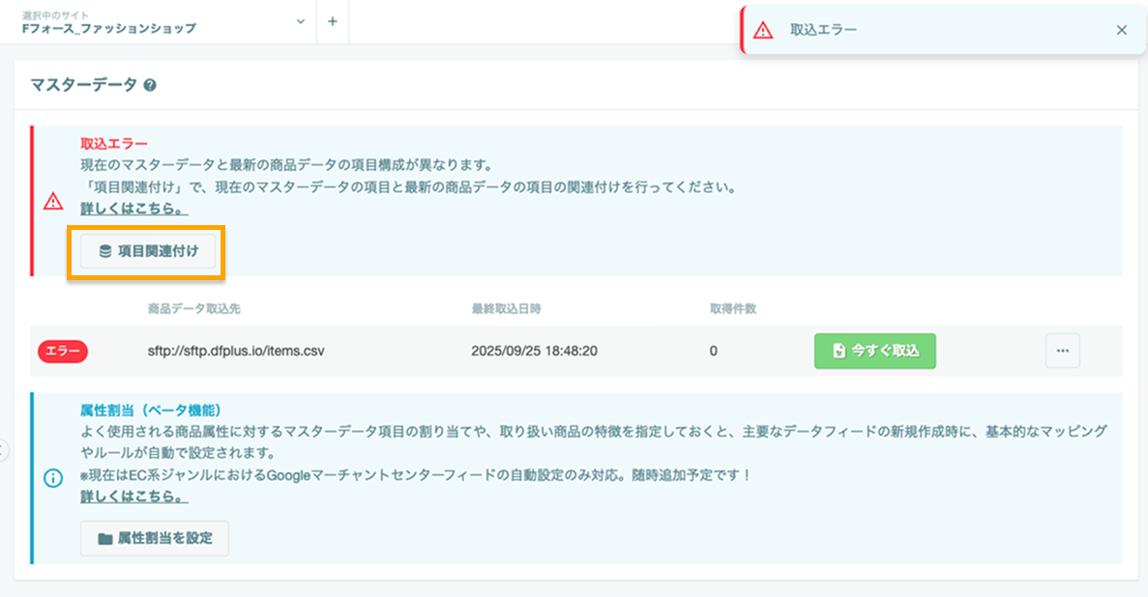This screenshot has width=1148, height=597.
Task: Click the info icon in the 属性割当 panel
Action: 53,478
